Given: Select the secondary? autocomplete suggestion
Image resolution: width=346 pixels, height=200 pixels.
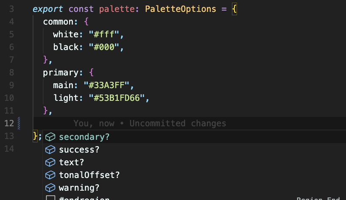Looking at the screenshot, I should tap(84, 137).
